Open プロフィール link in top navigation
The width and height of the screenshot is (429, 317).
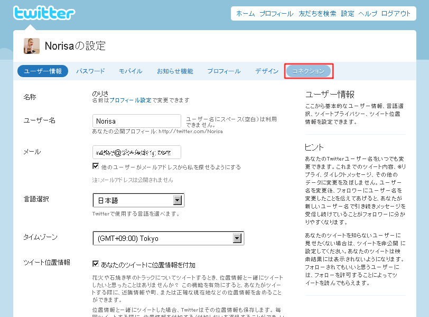(276, 14)
